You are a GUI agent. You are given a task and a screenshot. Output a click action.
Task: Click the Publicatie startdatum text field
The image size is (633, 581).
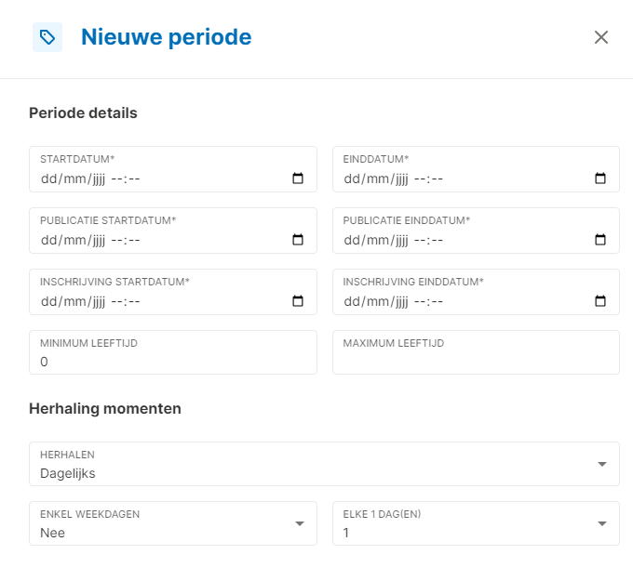pos(140,240)
